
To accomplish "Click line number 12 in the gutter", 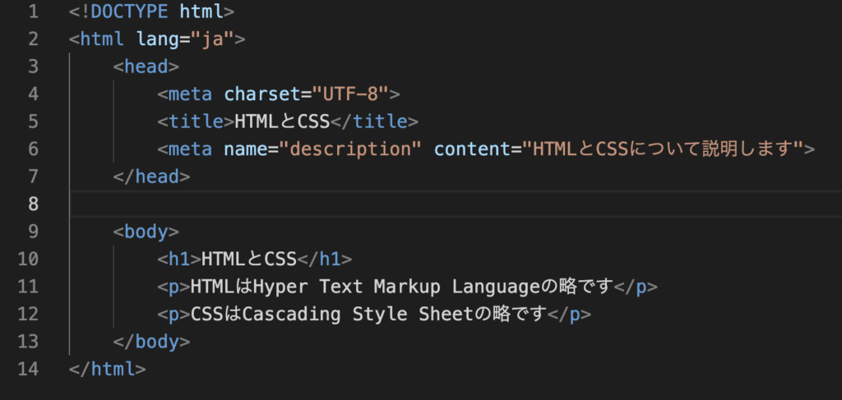I will pos(28,314).
